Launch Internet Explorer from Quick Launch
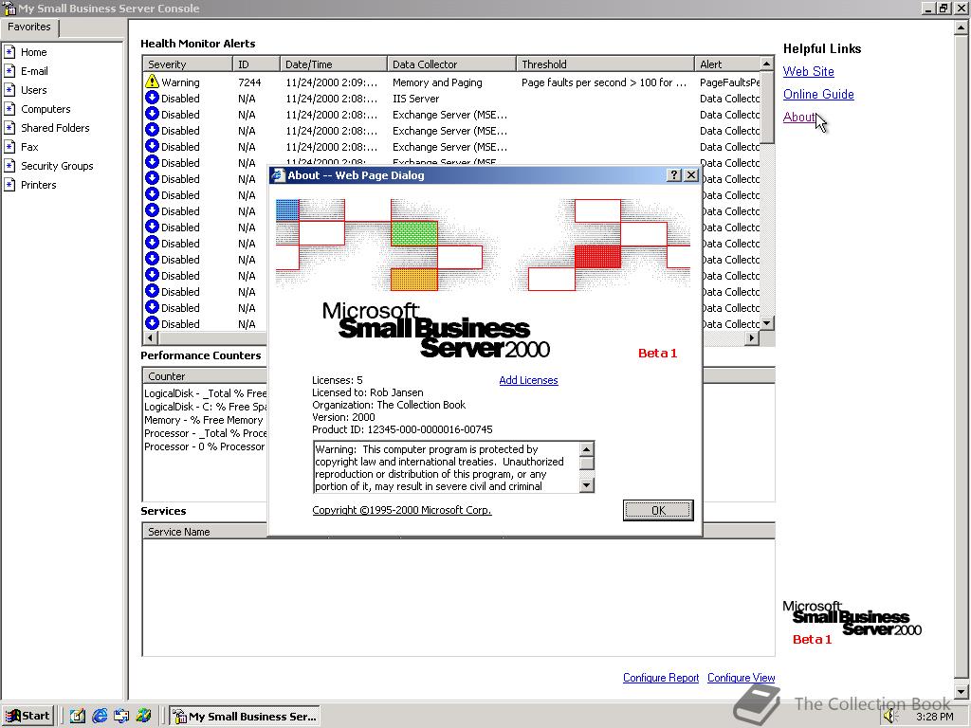The width and height of the screenshot is (971, 728). point(99,717)
